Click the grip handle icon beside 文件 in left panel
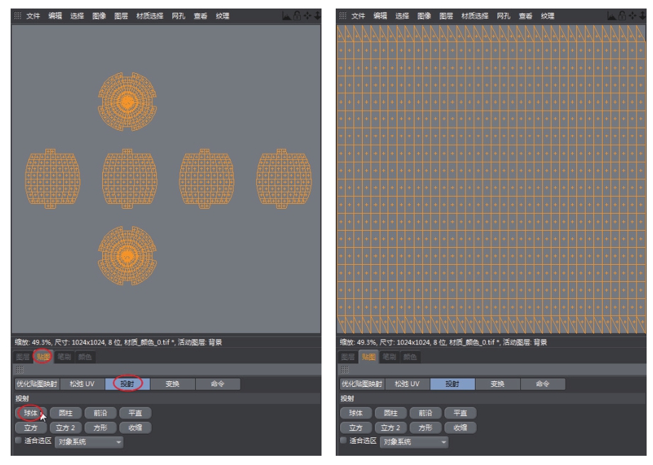This screenshot has width=653, height=465. pyautogui.click(x=18, y=16)
